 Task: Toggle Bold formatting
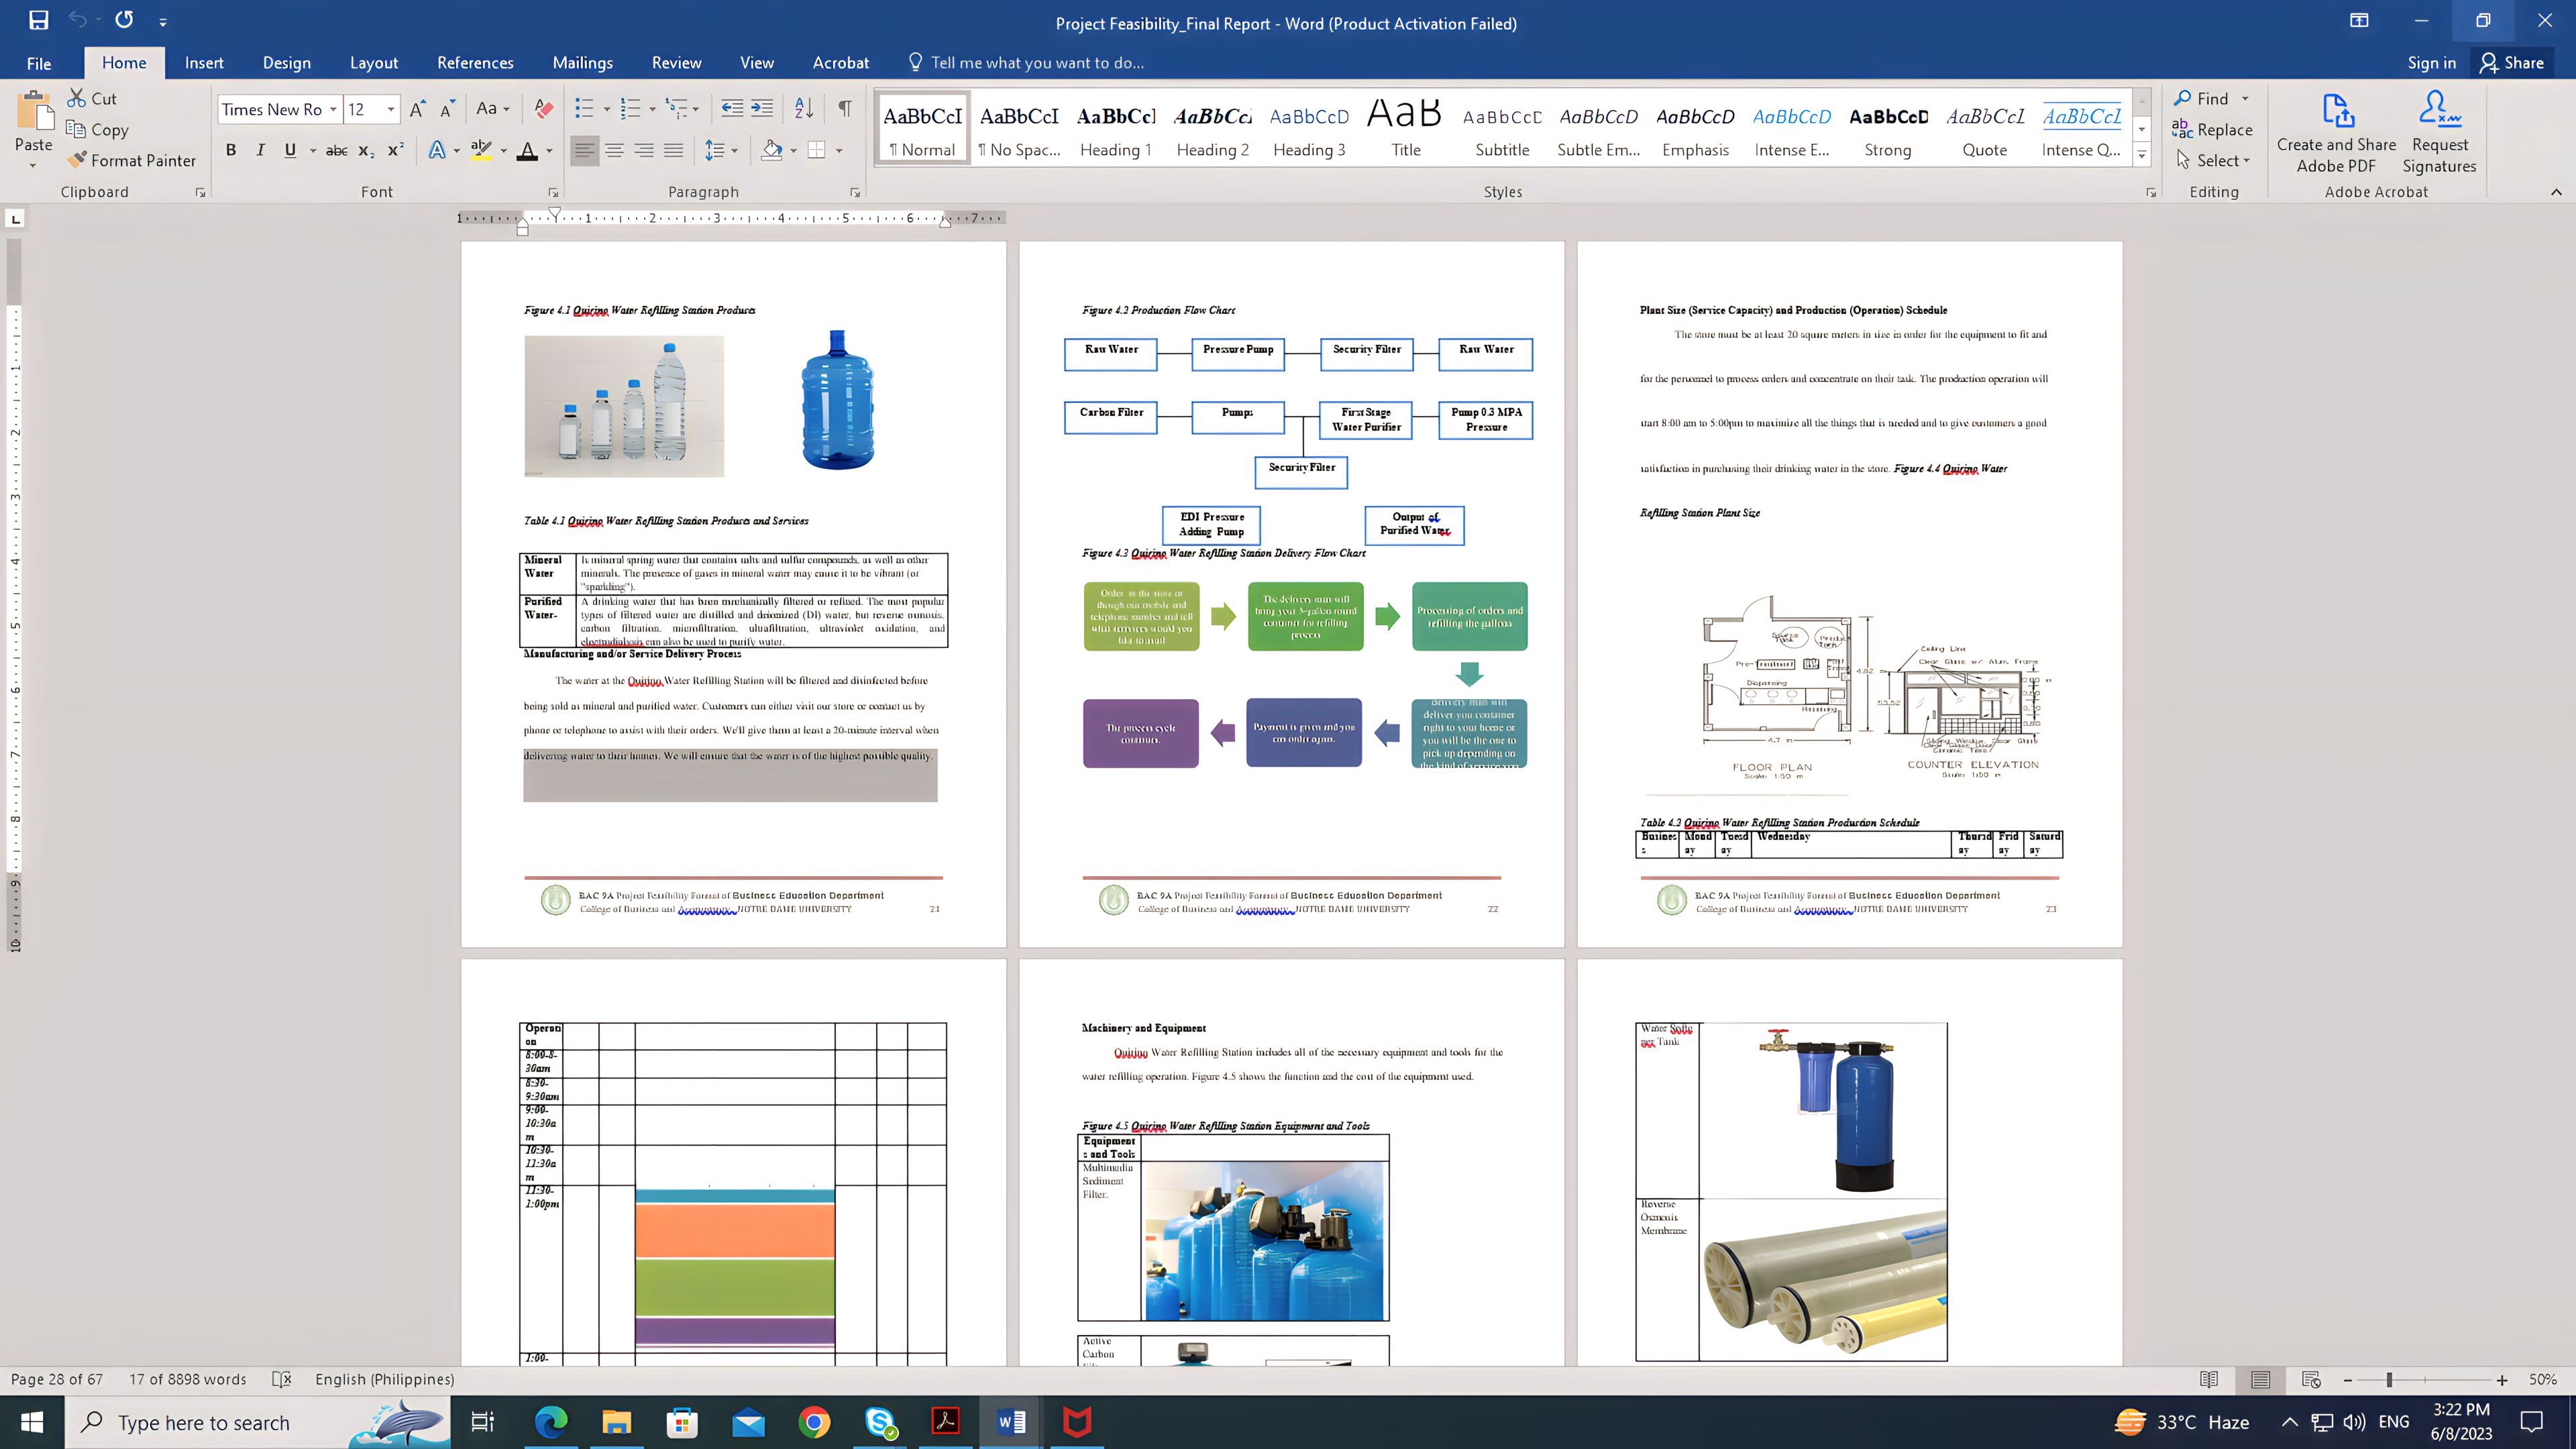coord(231,150)
